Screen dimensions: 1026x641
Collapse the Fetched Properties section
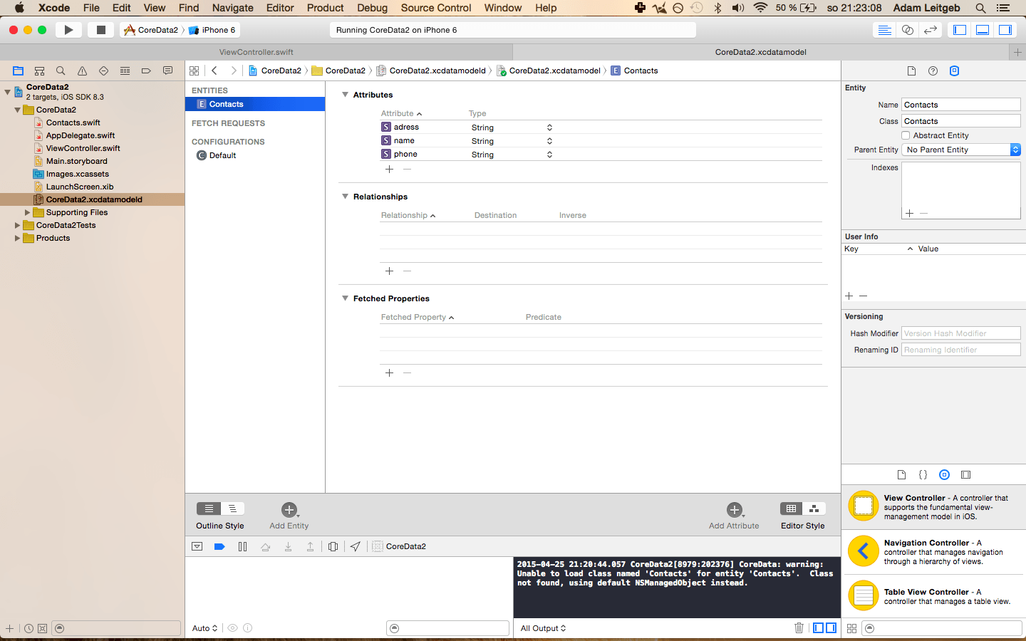(346, 298)
